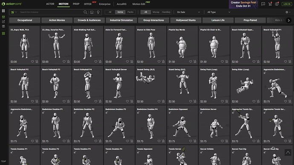This screenshot has height=165, width=294.
Task: Toggle the sidebar columns icon
Action: coord(3,11)
